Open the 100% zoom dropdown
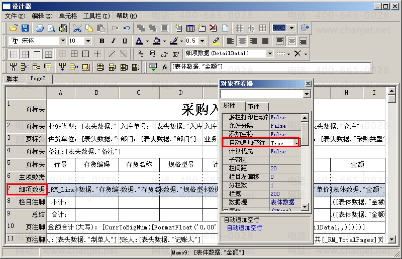This screenshot has width=402, height=259. (x=292, y=28)
